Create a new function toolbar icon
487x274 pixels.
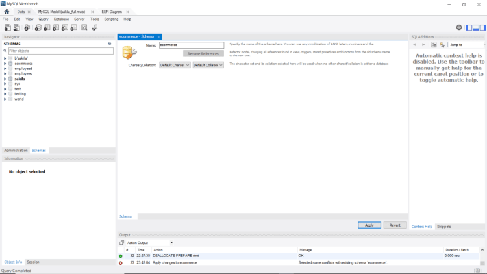tap(73, 28)
